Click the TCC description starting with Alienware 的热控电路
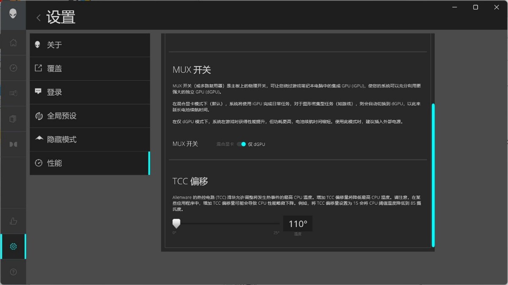 [x=297, y=203]
